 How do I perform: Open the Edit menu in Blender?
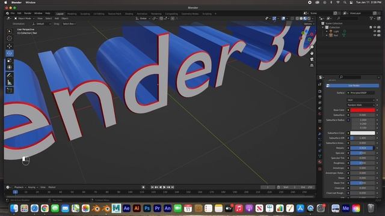pyautogui.click(x=19, y=13)
